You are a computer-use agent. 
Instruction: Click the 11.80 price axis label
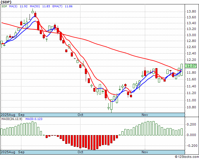[191, 73]
